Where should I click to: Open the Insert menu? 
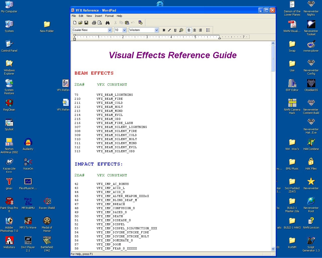pos(98,16)
